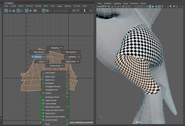Expand the Mapping submenu
Viewport: 185px width, 126px height.
tap(55, 48)
